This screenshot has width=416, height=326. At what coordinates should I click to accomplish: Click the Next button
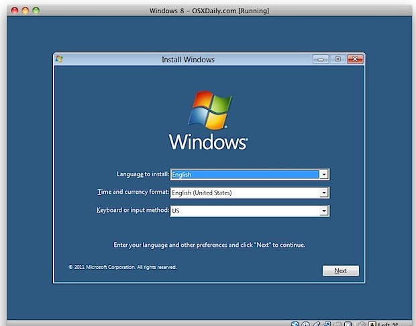point(340,270)
